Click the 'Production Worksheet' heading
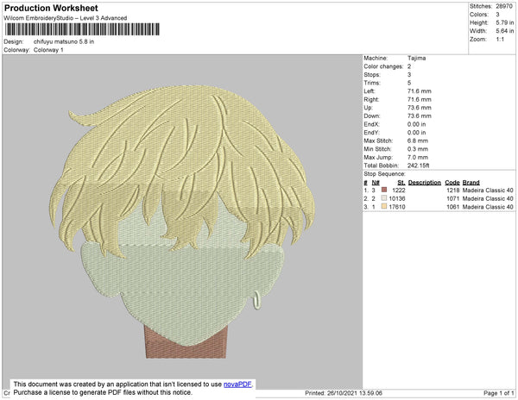The height and width of the screenshot is (400, 518). [x=51, y=8]
